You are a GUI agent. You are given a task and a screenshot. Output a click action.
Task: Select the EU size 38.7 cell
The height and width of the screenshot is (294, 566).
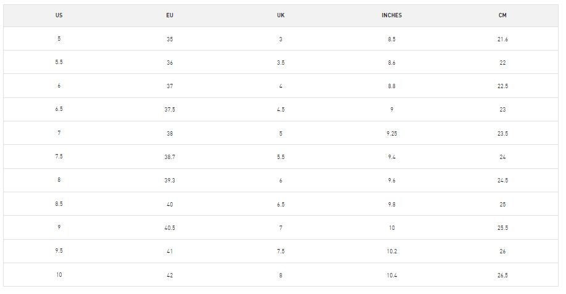(x=170, y=157)
